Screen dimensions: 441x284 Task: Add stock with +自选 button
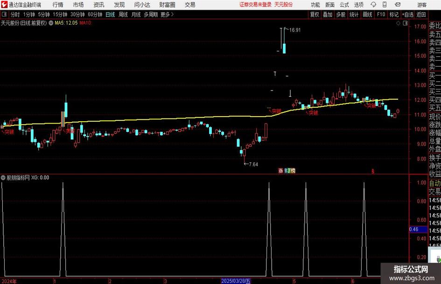tap(408, 14)
